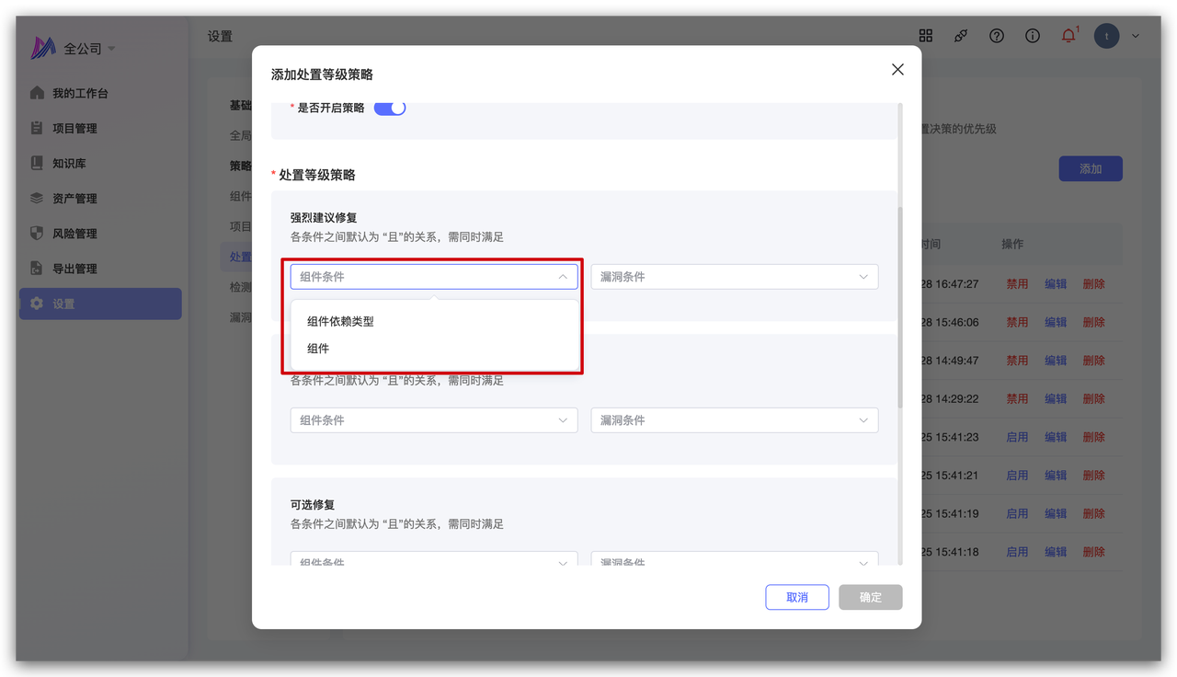Open 风险管理 in sidebar
Screen dimensions: 1177x677
[74, 234]
